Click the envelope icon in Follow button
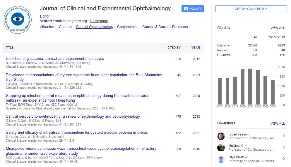291x167 pixels. pyautogui.click(x=186, y=9)
